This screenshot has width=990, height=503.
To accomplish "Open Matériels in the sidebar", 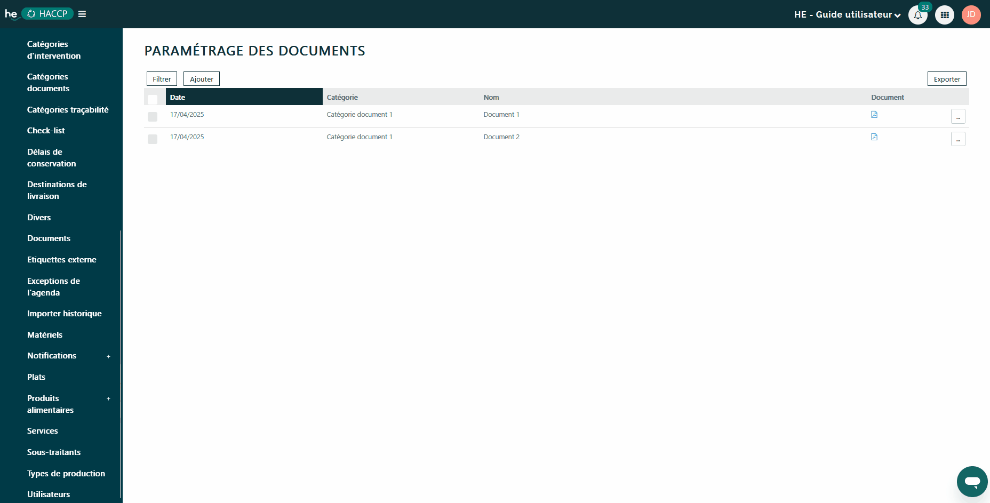I will [x=45, y=335].
